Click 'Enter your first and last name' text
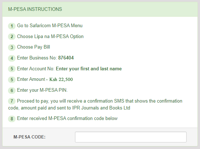 click(89, 69)
